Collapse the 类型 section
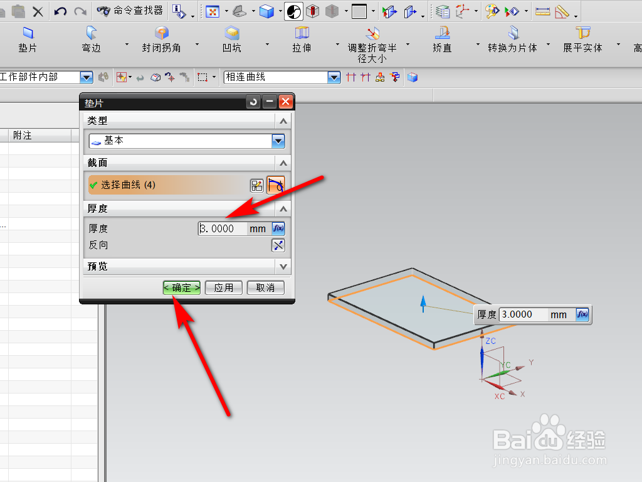 click(283, 121)
